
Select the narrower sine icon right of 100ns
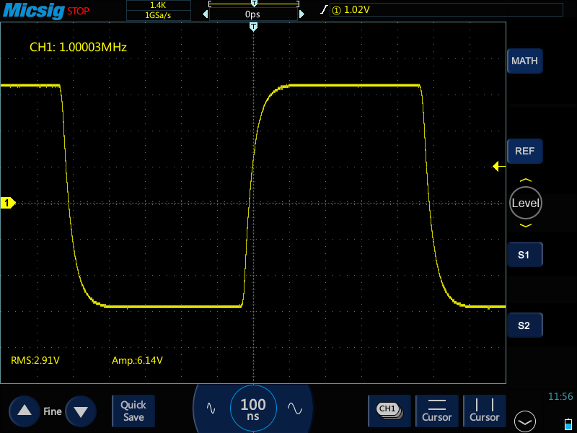(294, 408)
